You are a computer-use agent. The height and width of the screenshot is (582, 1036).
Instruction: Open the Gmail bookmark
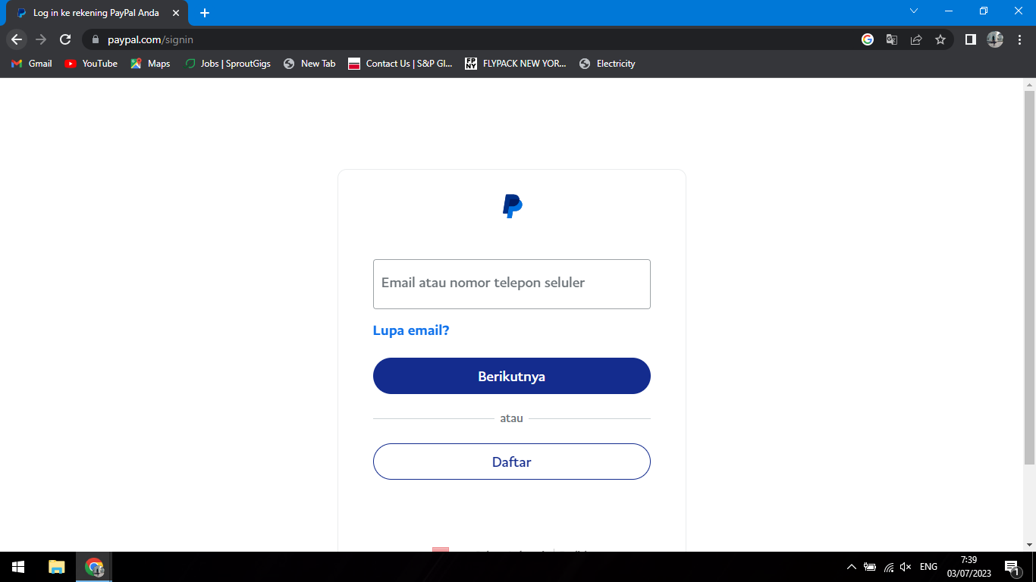pyautogui.click(x=32, y=64)
